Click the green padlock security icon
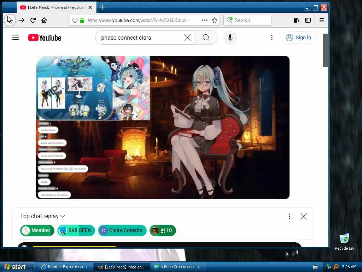Viewport: 362px width, 272px height. point(82,20)
